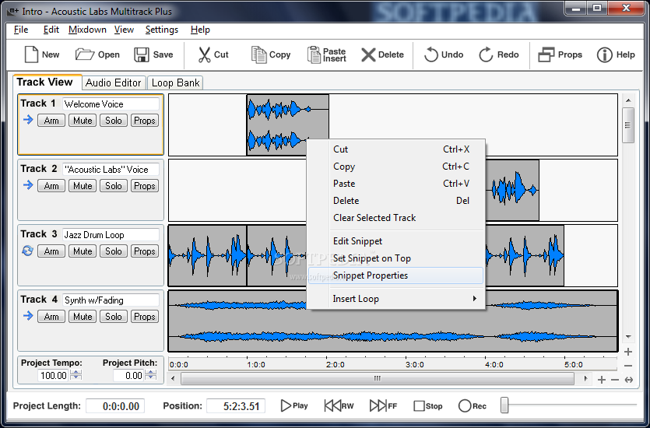Choose Snippet Properties in the context menu

click(x=395, y=275)
